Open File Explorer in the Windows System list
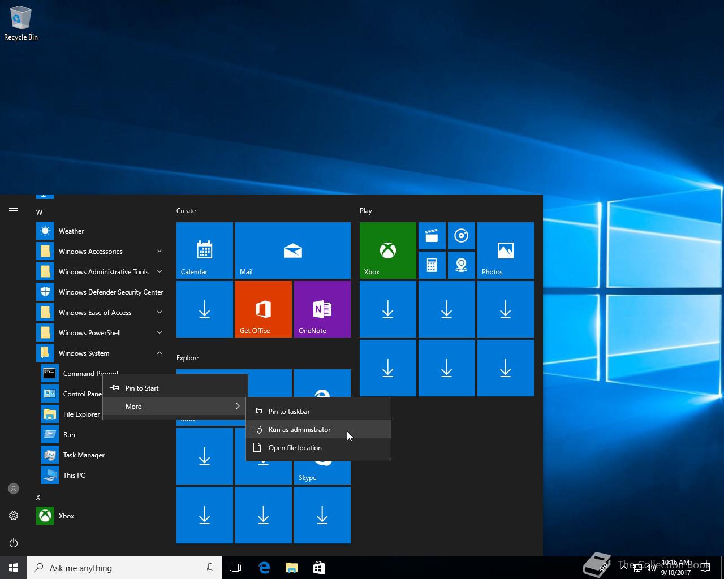Image resolution: width=724 pixels, height=579 pixels. 71,414
